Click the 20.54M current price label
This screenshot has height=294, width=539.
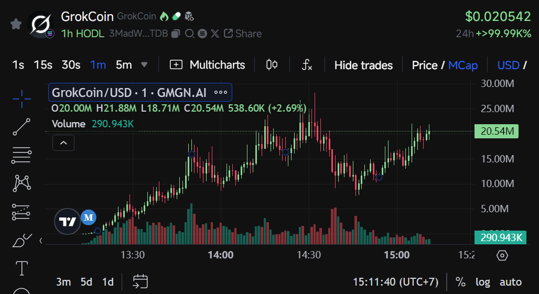(x=496, y=131)
